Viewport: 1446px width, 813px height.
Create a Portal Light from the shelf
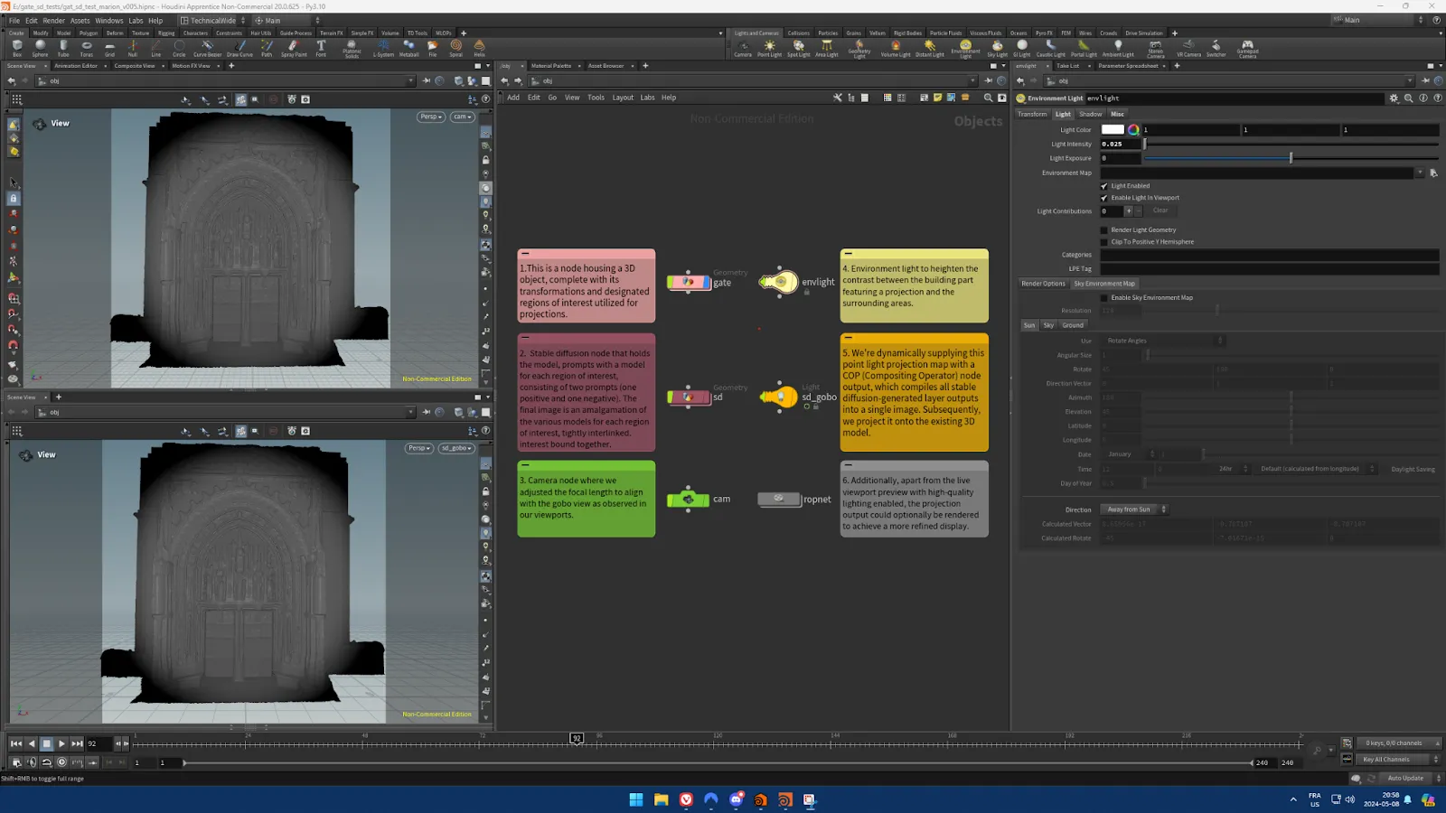pos(1084,48)
